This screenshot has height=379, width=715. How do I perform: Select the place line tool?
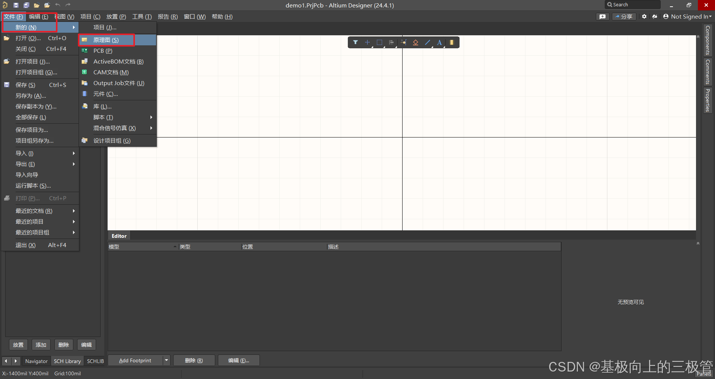(428, 42)
